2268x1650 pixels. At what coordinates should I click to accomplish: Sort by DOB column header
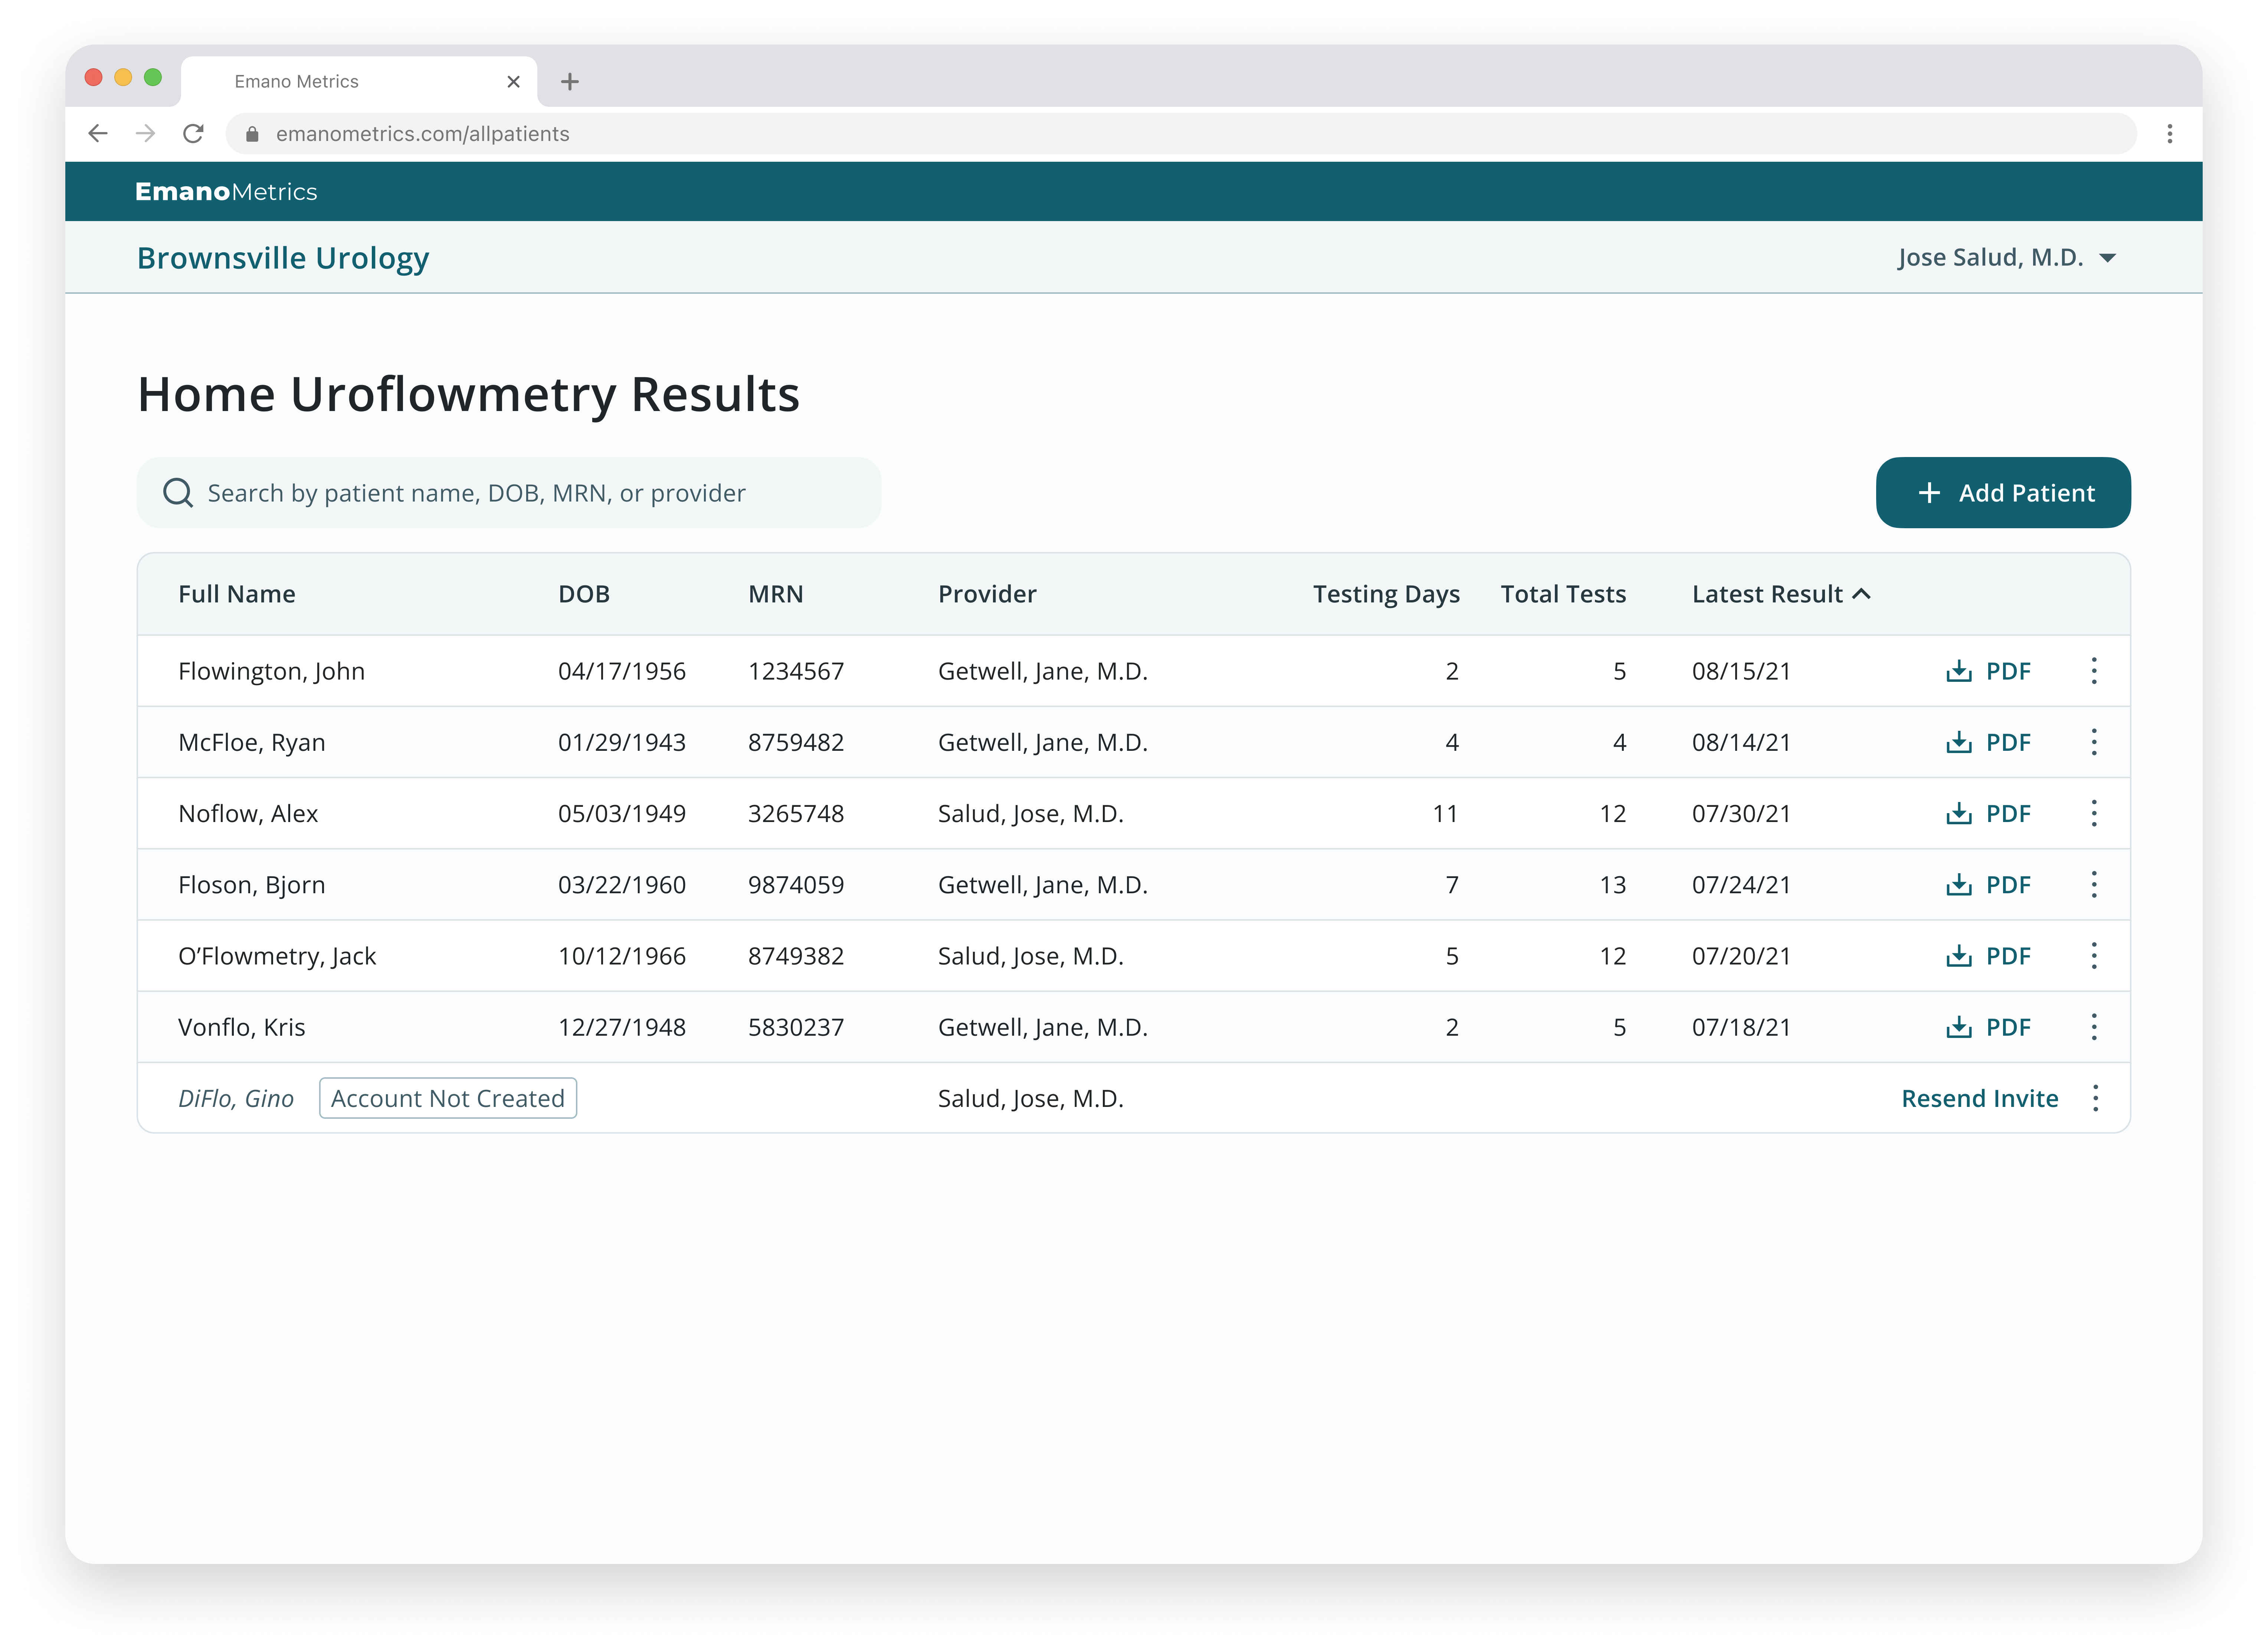point(584,594)
